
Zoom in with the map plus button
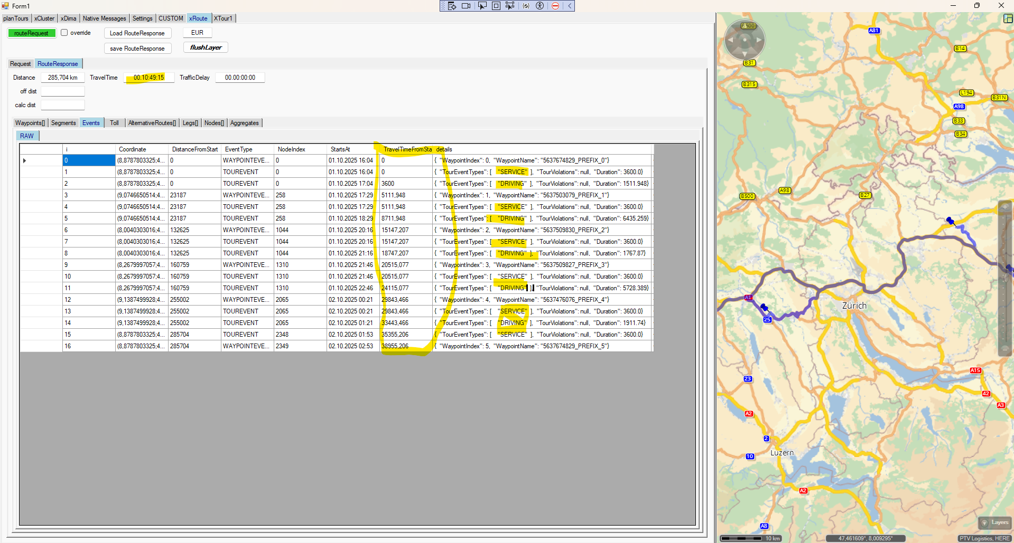click(1004, 207)
